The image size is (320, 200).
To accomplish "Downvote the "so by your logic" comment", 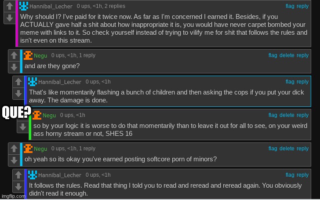I will [x=23, y=127].
